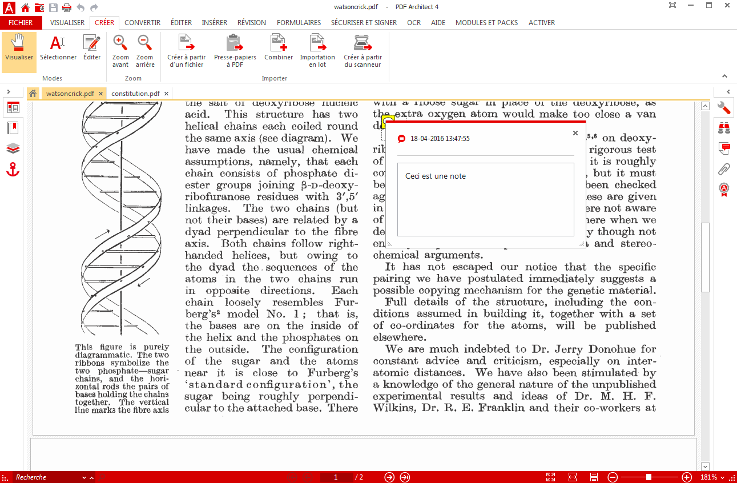Click the print icon in the title bar
The image size is (737, 483).
point(67,7)
